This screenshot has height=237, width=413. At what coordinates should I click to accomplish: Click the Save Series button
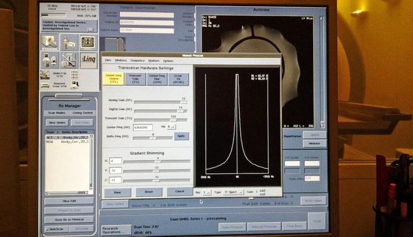[x=115, y=204]
